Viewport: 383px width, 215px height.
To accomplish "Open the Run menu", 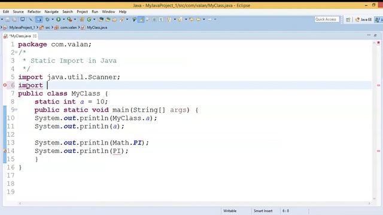I will click(x=95, y=12).
